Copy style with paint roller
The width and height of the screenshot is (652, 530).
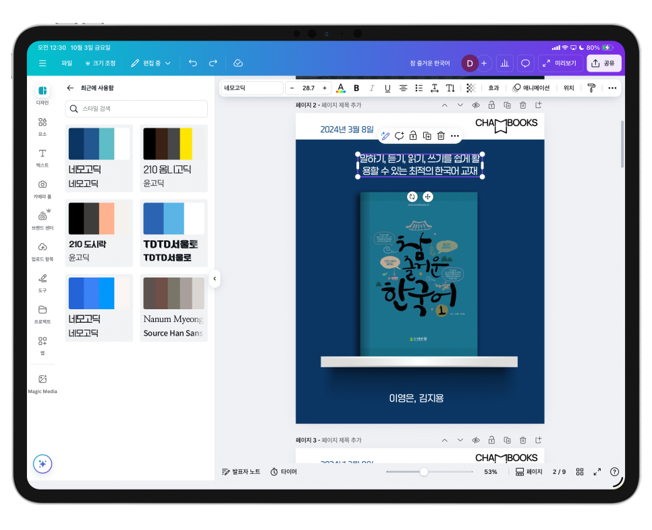click(x=591, y=88)
